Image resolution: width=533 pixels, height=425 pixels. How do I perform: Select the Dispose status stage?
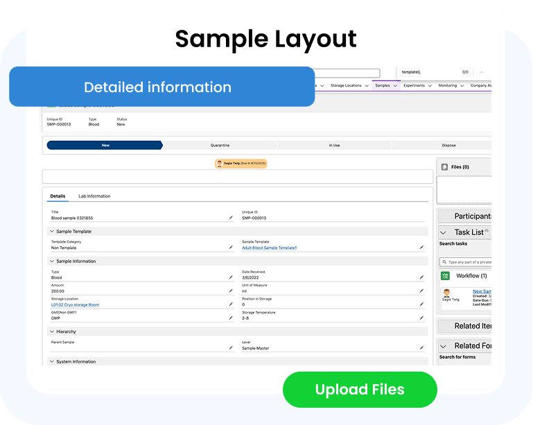point(442,145)
